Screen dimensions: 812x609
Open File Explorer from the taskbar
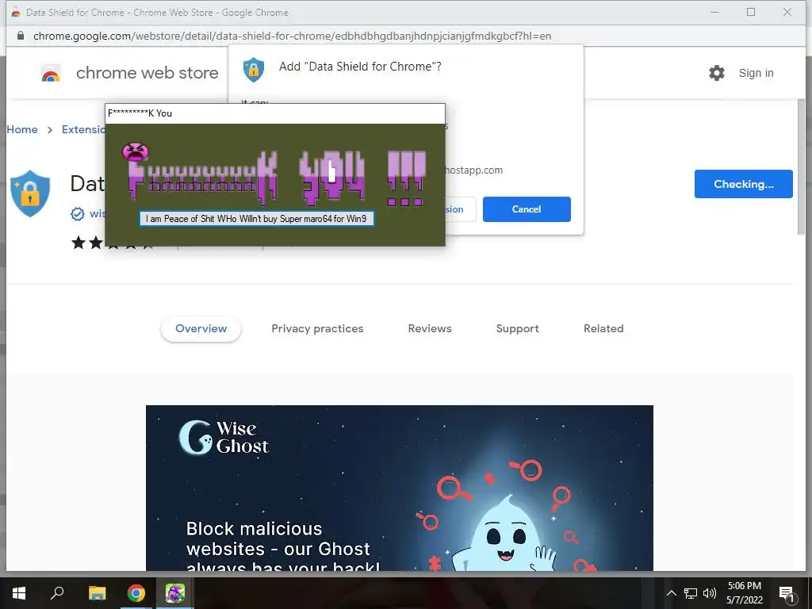[x=97, y=593]
